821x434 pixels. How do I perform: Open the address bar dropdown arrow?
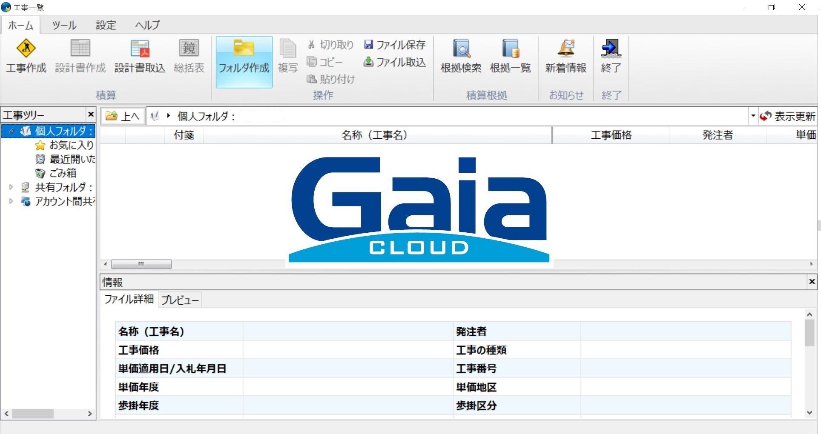point(753,116)
